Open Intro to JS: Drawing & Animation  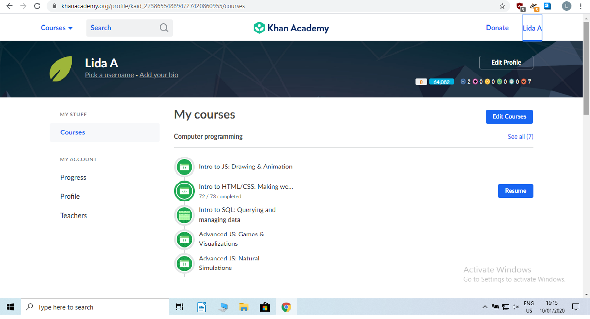(246, 167)
